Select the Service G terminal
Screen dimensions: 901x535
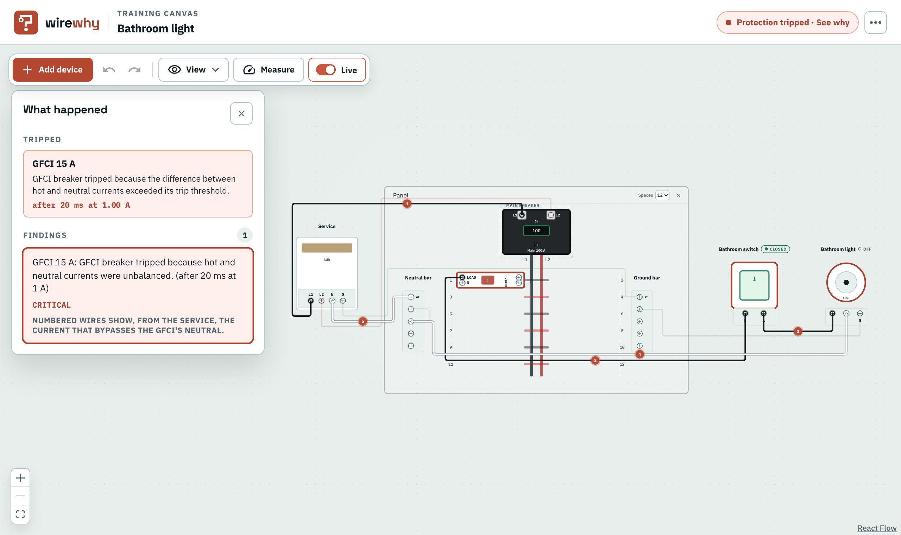pos(343,301)
